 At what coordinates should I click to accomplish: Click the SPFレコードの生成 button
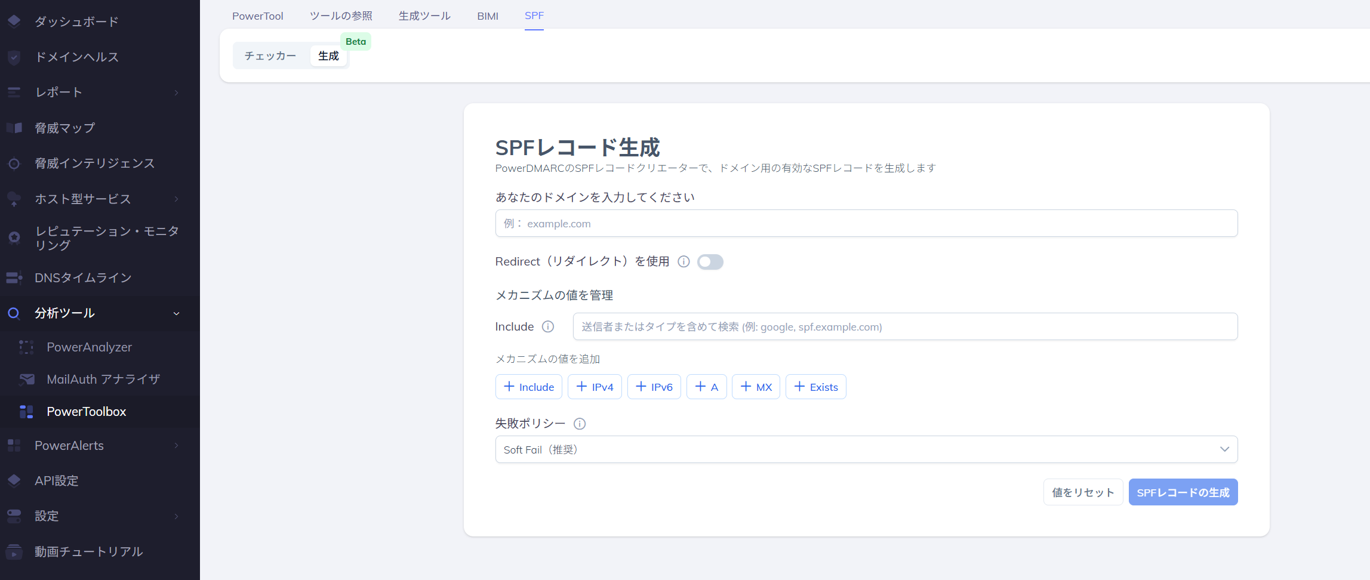pyautogui.click(x=1183, y=492)
